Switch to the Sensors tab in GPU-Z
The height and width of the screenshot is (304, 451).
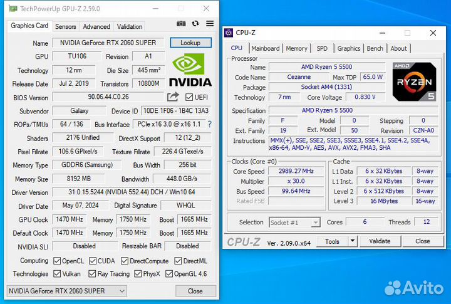pyautogui.click(x=66, y=26)
